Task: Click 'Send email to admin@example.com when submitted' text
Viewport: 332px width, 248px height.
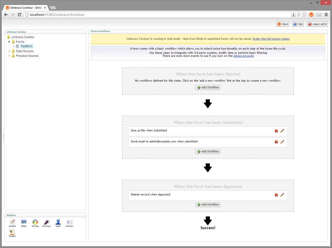Action: pos(164,141)
